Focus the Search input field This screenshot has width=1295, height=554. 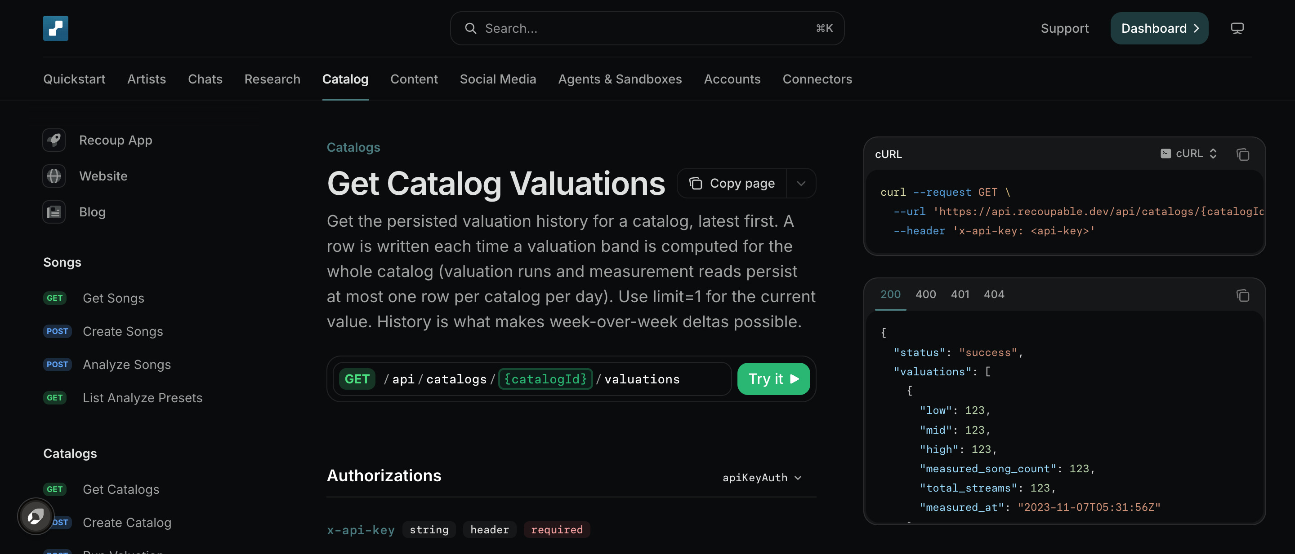[647, 28]
